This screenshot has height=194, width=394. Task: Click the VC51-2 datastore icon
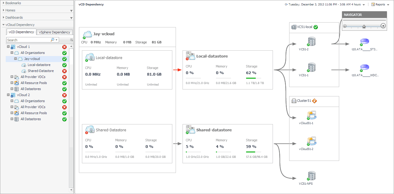click(x=311, y=42)
